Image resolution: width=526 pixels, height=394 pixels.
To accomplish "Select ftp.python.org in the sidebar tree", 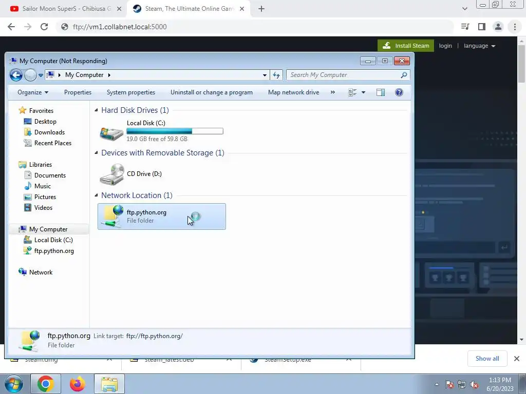I will tap(54, 250).
